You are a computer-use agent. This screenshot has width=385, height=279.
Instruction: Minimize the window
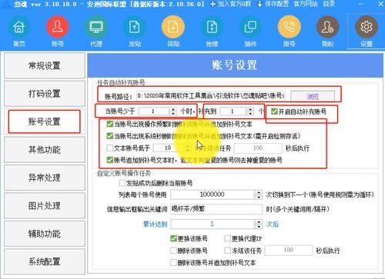[360, 4]
